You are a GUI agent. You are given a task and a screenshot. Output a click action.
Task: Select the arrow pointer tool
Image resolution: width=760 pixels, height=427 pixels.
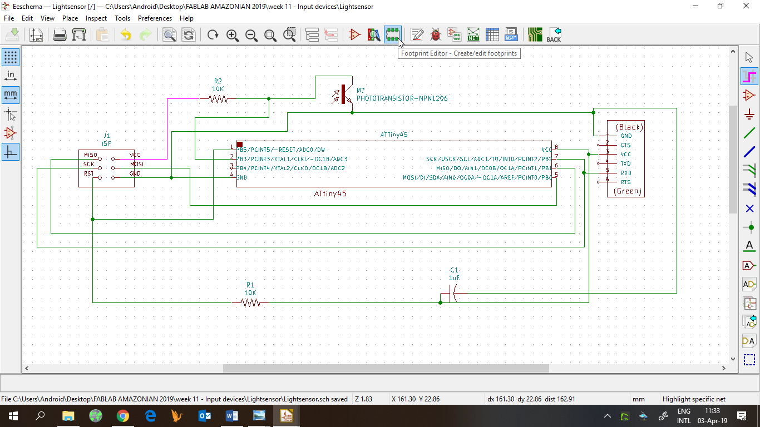click(x=749, y=57)
